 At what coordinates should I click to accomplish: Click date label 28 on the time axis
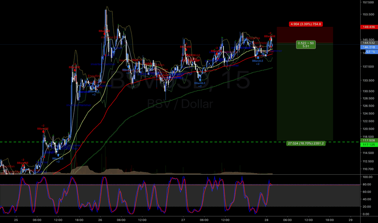tap(266, 220)
